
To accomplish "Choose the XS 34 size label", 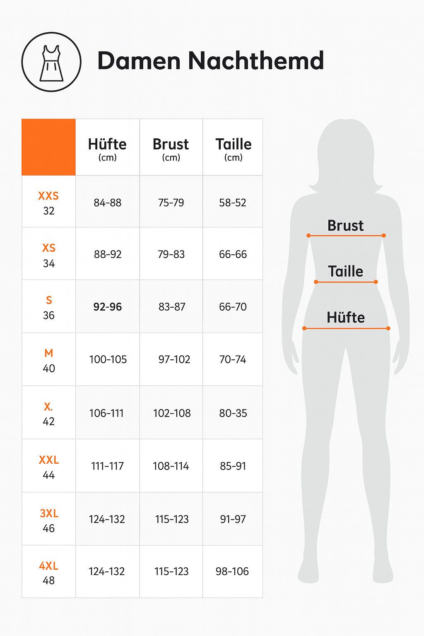I will pyautogui.click(x=48, y=255).
